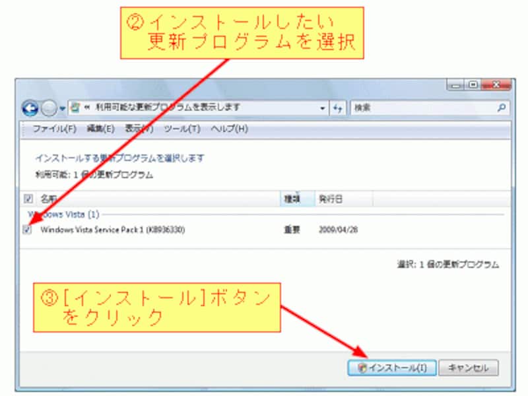This screenshot has height=396, width=528.
Task: Click the 選択: 1 個の更新プログラム status text
Action: click(x=448, y=265)
